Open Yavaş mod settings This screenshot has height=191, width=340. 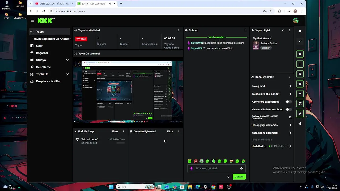click(x=271, y=86)
